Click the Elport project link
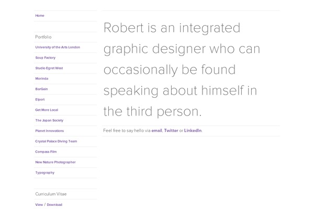Image resolution: width=314 pixels, height=209 pixels. tap(40, 99)
